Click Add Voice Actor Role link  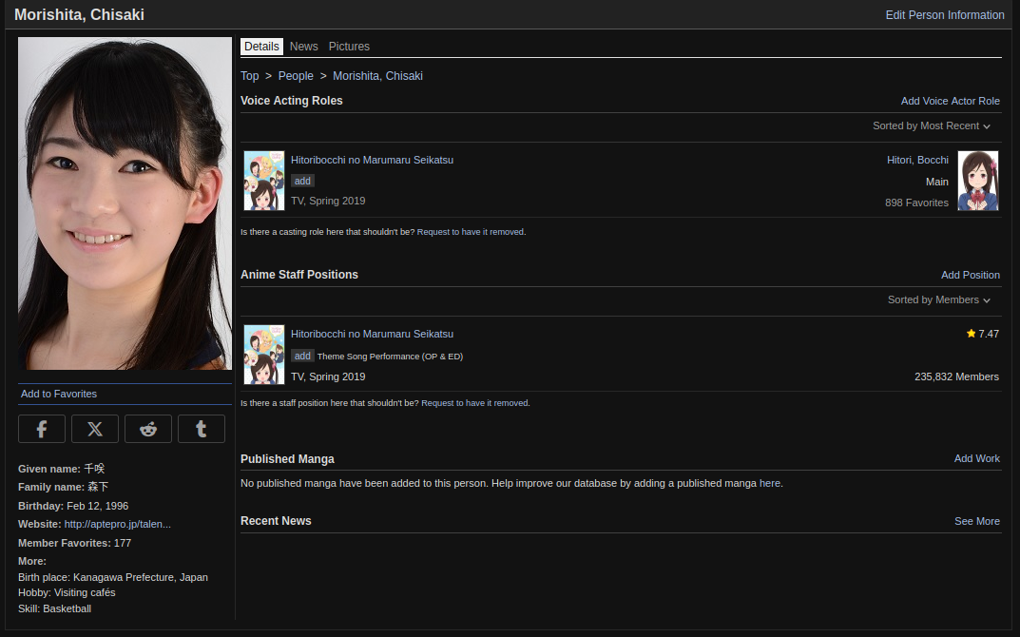951,101
